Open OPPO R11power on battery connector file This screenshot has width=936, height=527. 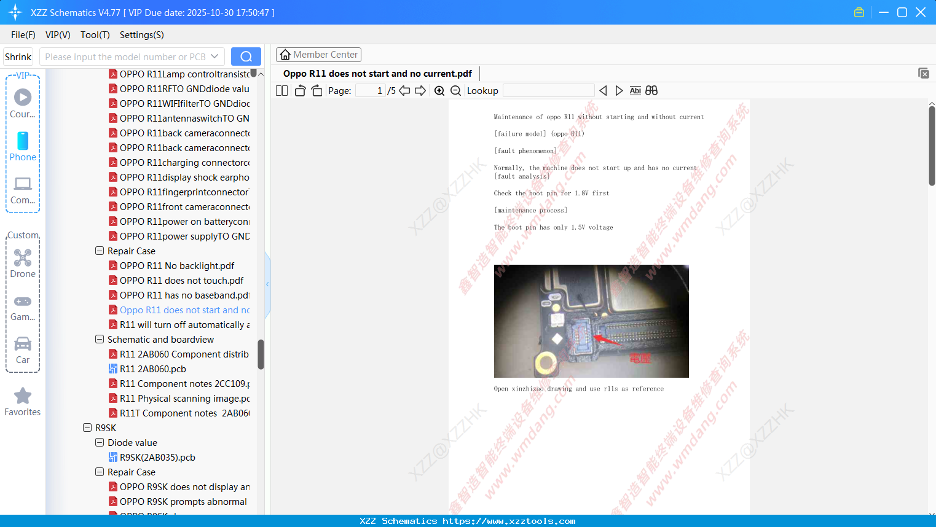pyautogui.click(x=184, y=222)
